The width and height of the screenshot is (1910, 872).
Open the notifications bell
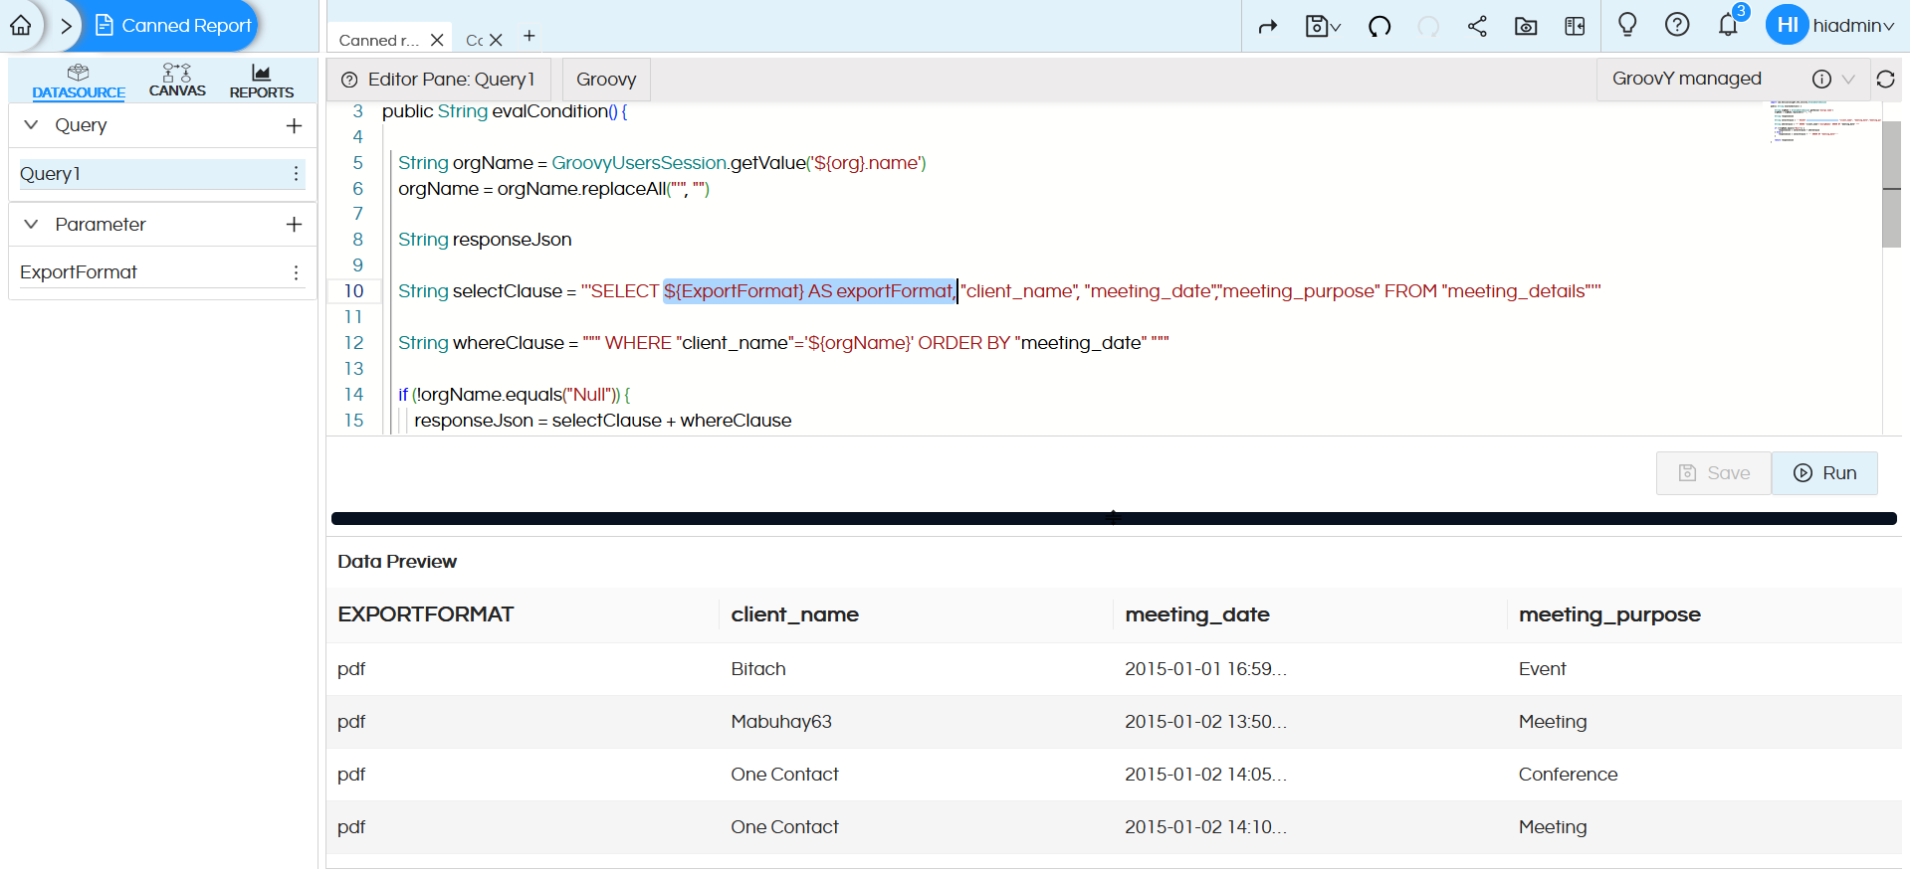[x=1728, y=26]
